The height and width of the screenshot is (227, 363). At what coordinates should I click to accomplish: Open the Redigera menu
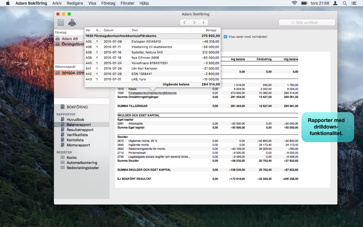coord(74,3)
